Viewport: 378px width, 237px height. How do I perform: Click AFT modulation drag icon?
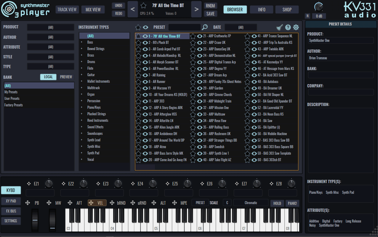point(70,203)
